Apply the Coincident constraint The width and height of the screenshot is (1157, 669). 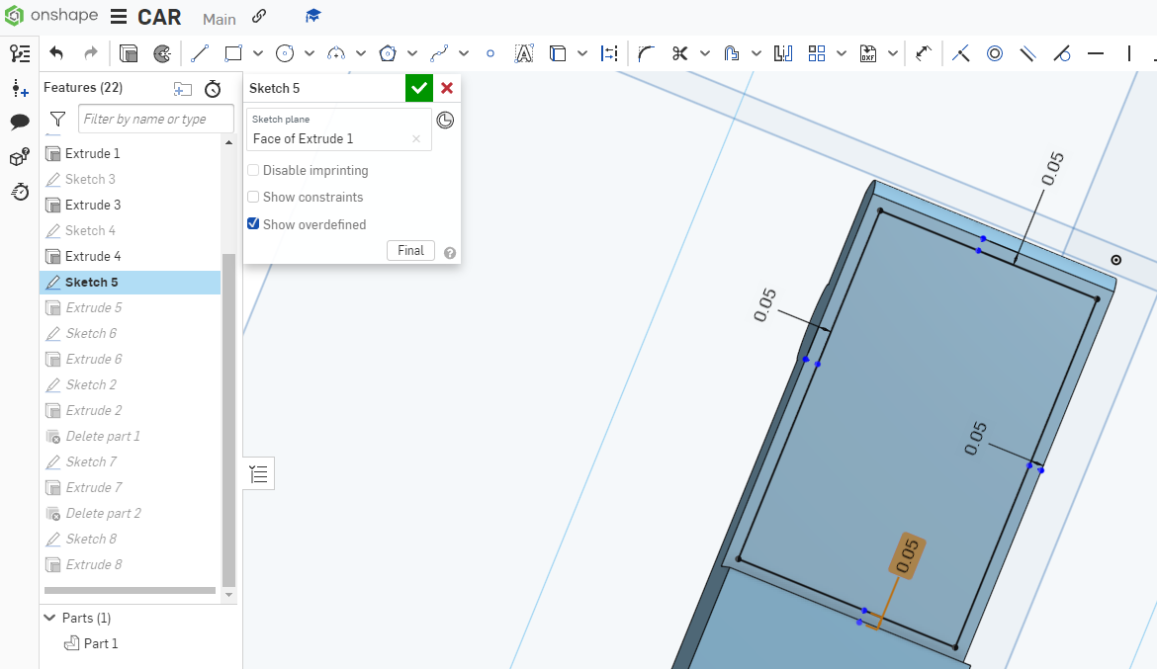coord(961,53)
